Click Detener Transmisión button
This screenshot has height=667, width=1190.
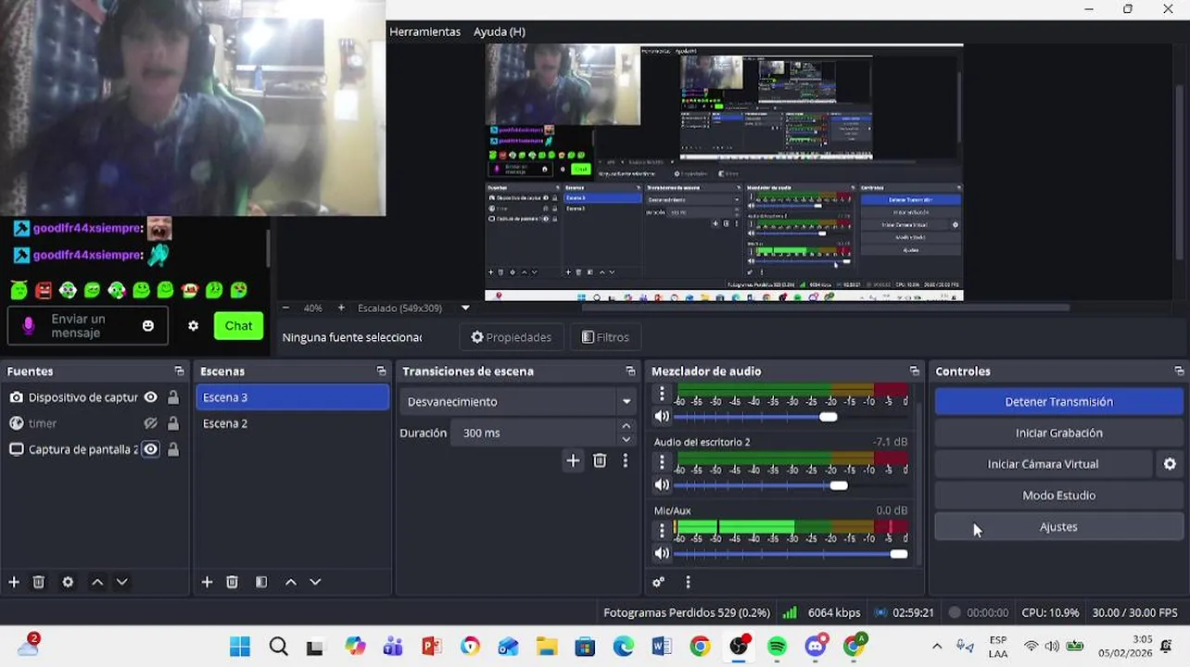pyautogui.click(x=1058, y=401)
